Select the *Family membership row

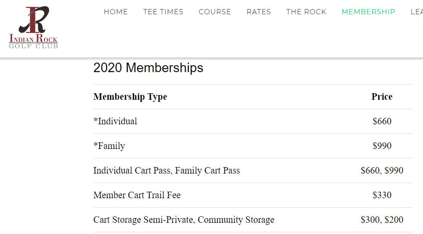click(x=253, y=146)
